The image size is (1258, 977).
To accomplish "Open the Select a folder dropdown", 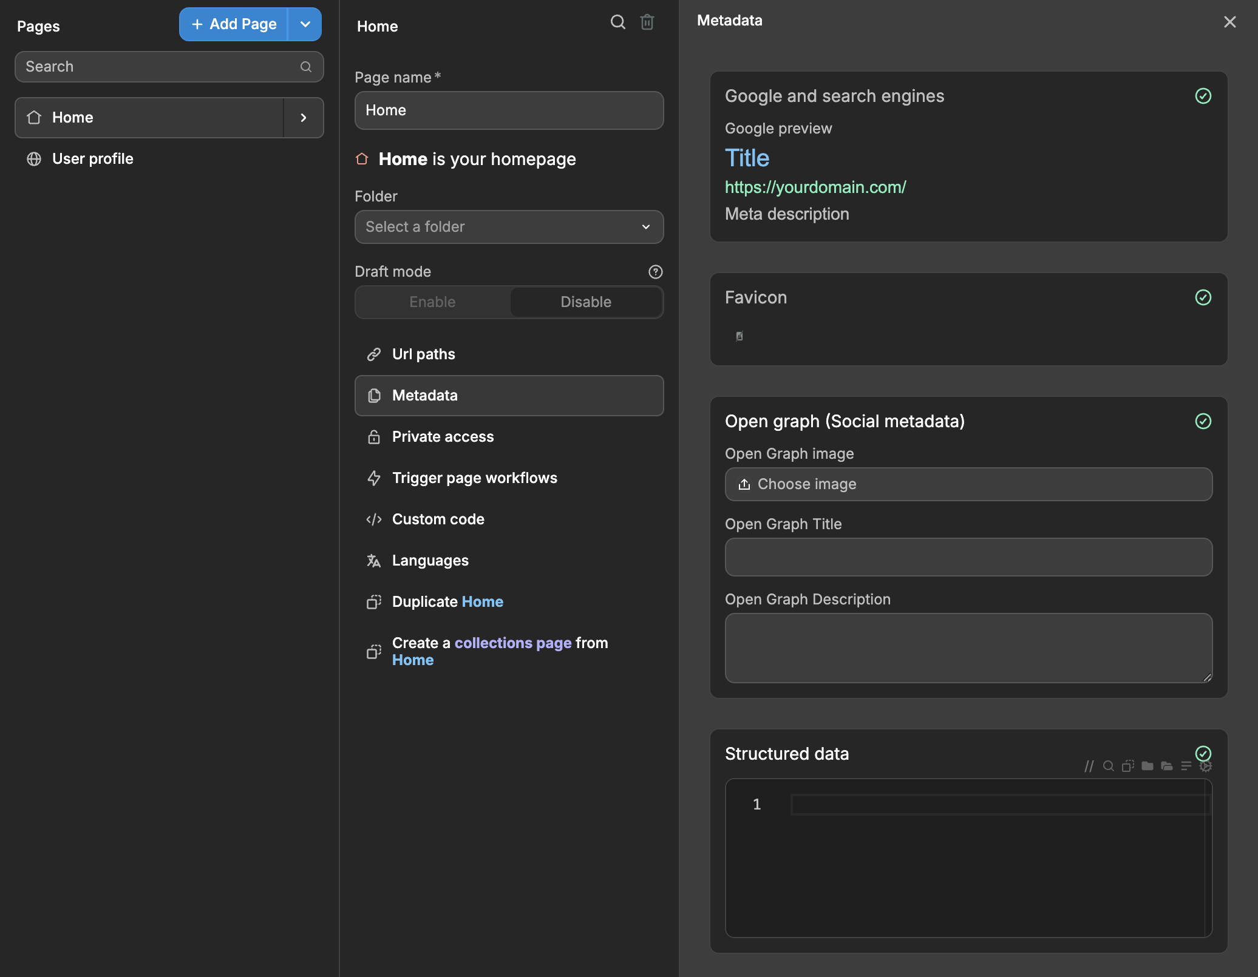I will [508, 227].
